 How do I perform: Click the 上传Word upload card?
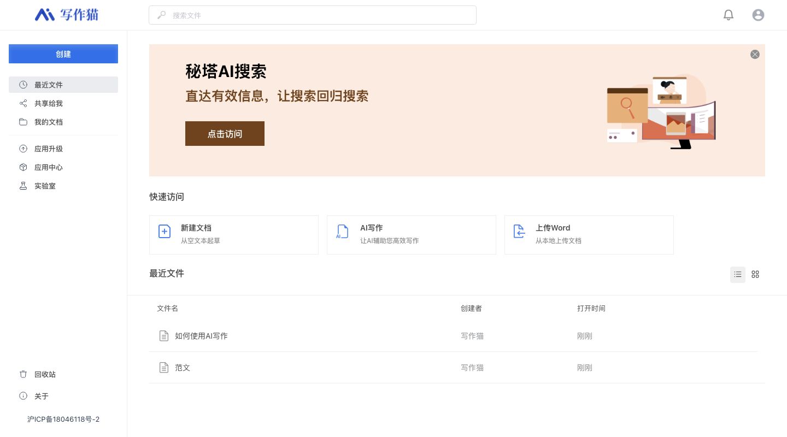tap(589, 234)
